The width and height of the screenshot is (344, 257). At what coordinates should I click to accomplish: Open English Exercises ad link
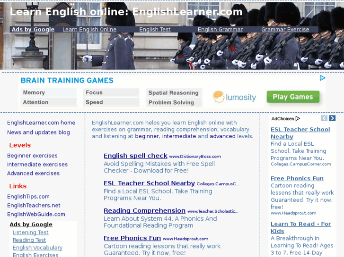pos(35,255)
